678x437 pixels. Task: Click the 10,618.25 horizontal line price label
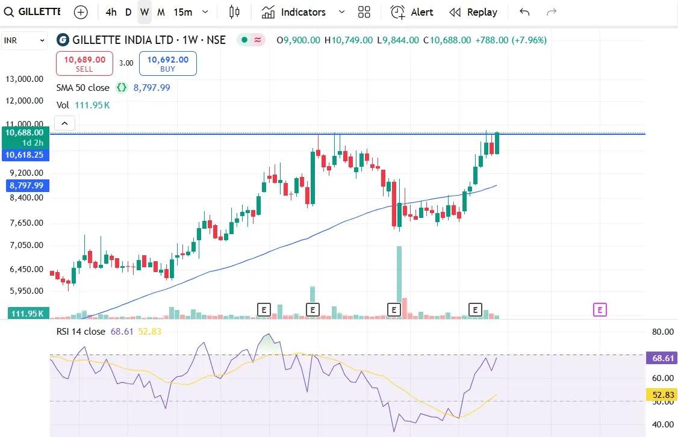point(25,155)
